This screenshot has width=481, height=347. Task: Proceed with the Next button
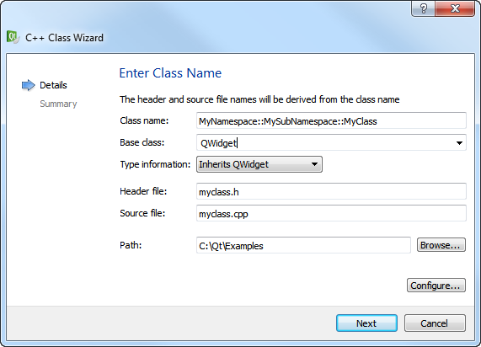366,323
